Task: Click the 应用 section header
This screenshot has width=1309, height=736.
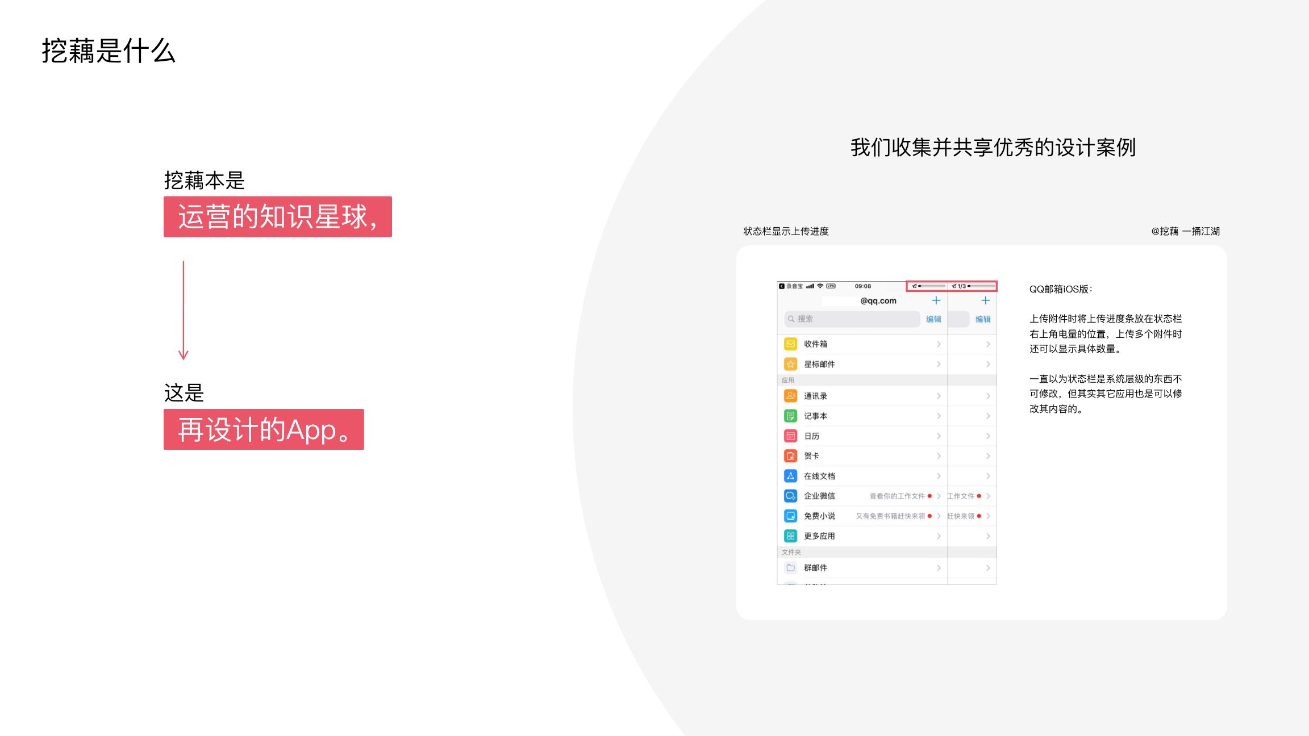Action: pos(788,380)
